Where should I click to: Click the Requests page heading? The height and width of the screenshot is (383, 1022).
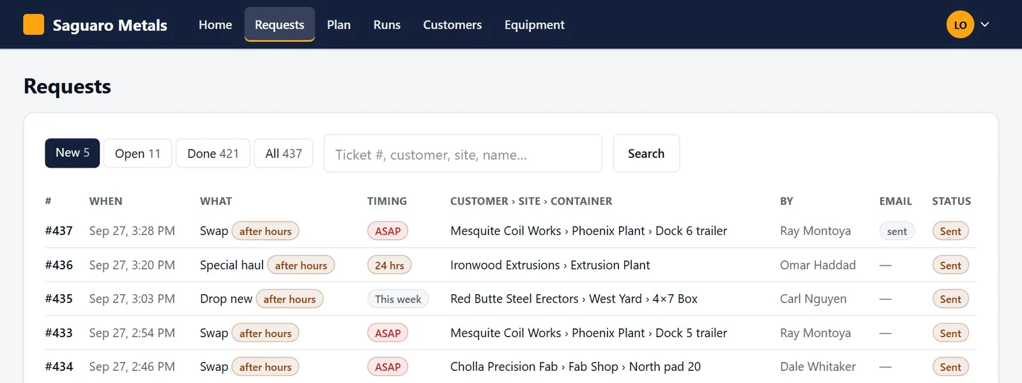67,86
